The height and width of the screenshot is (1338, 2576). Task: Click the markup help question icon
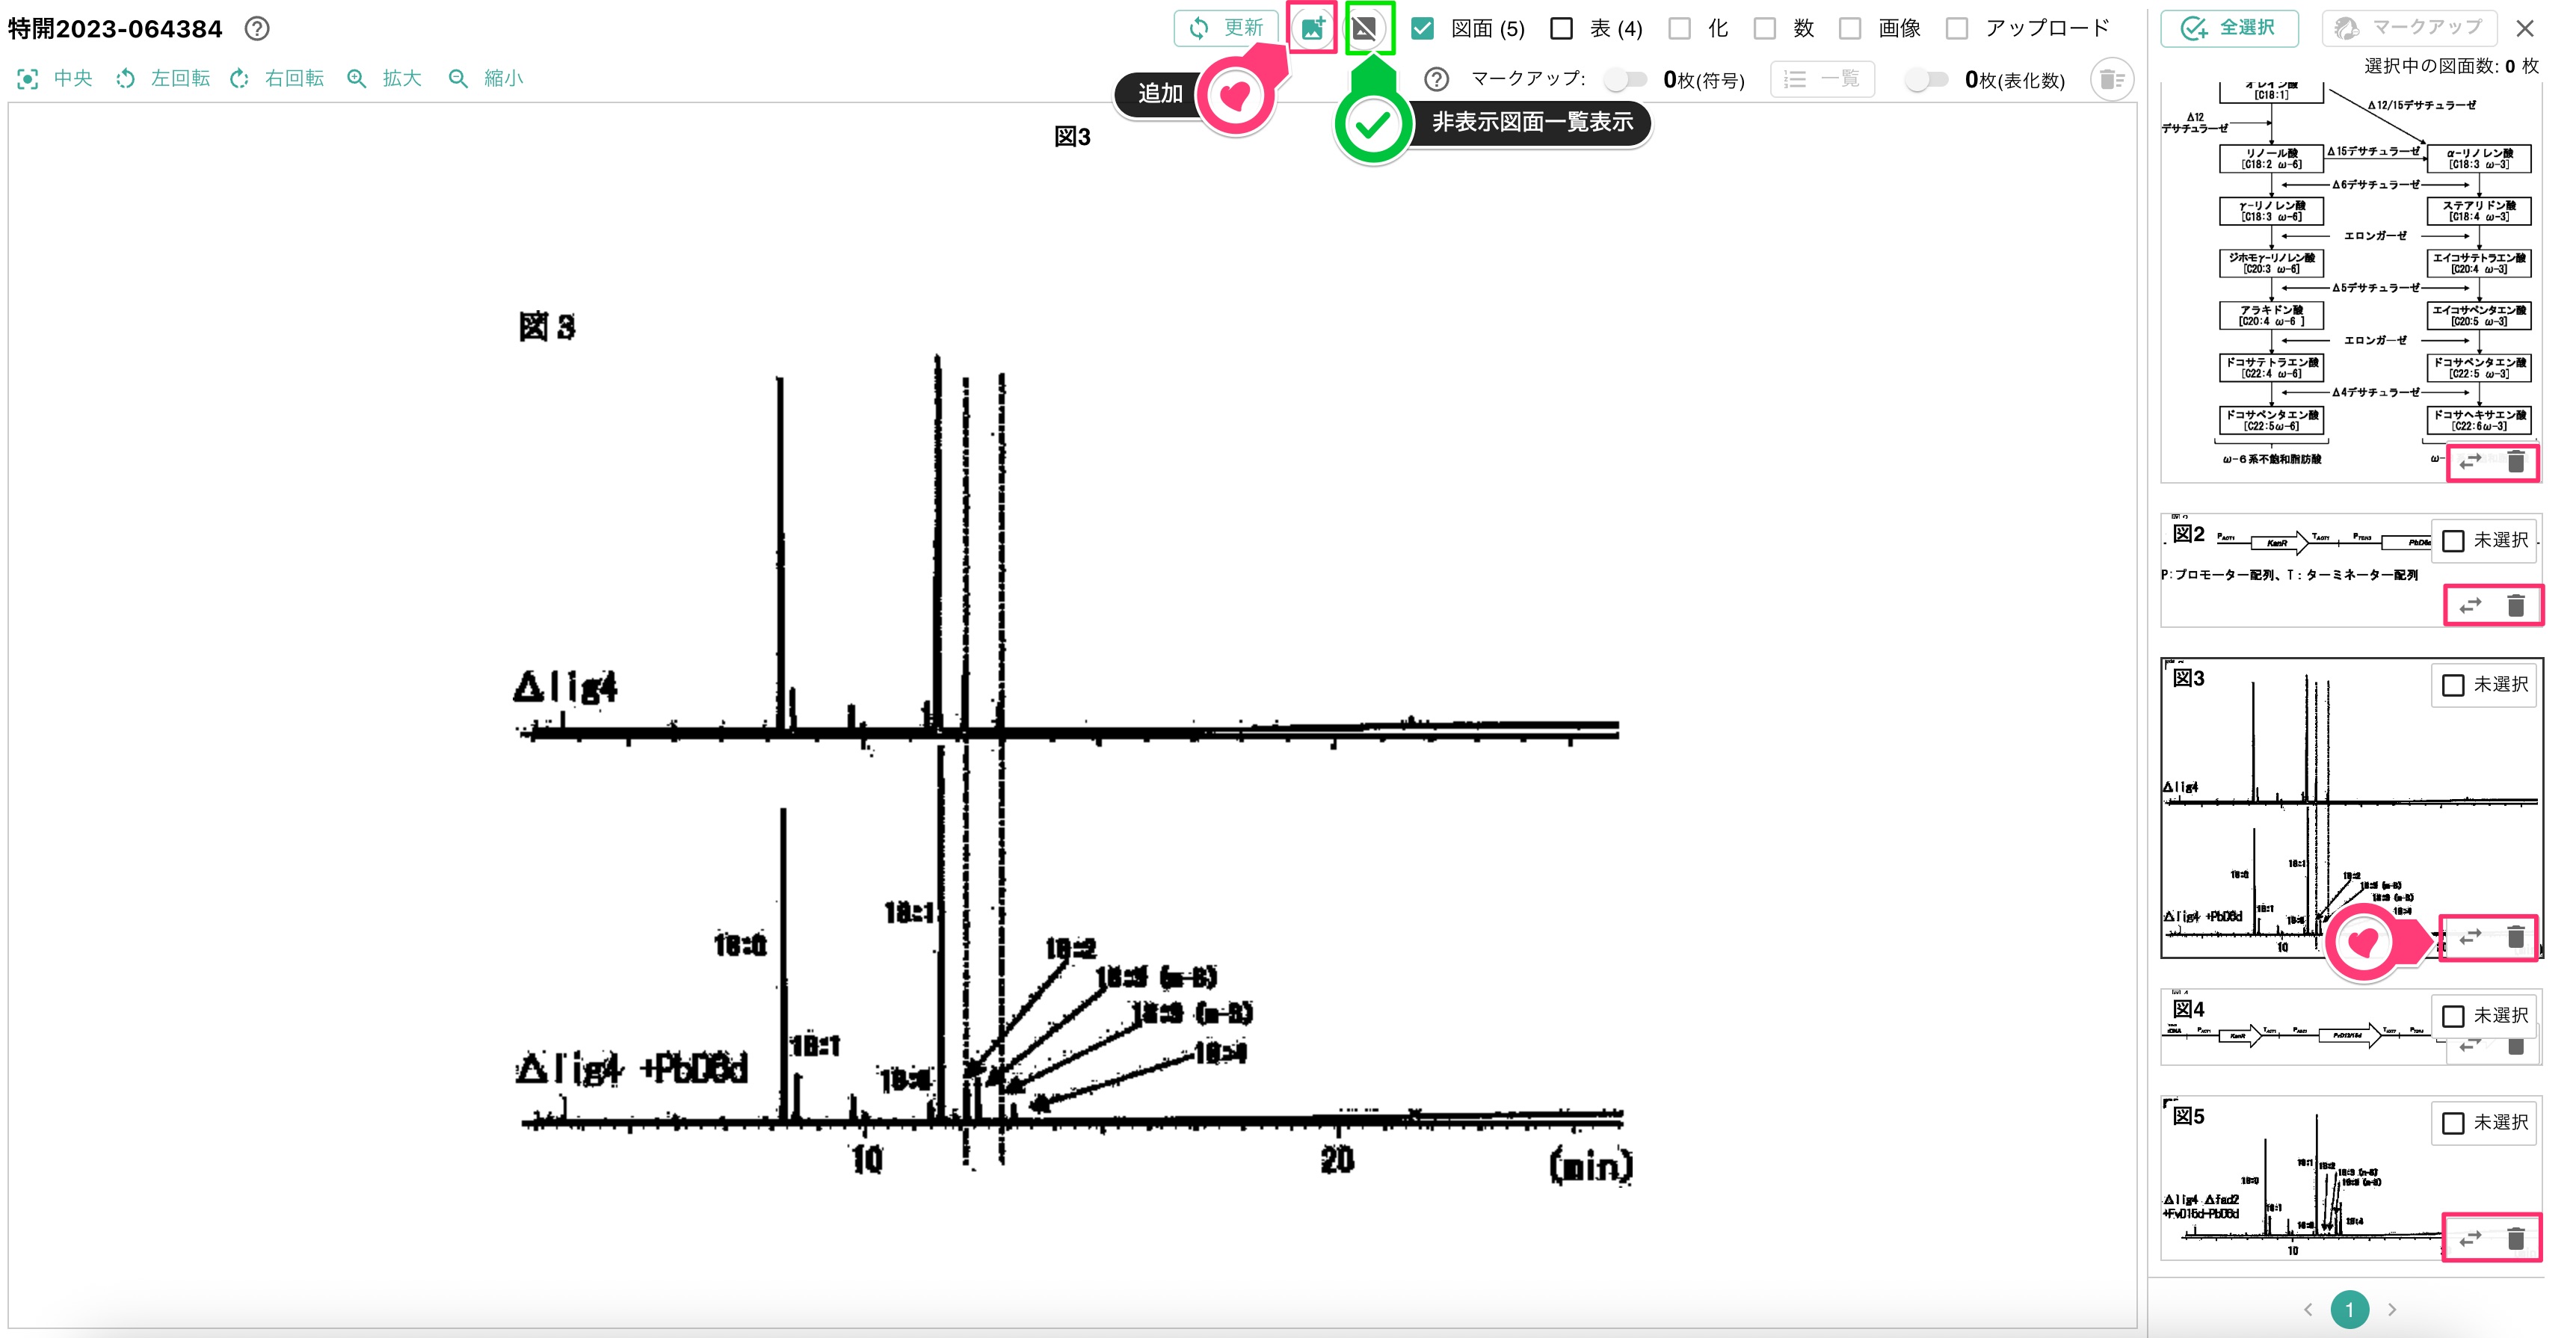pyautogui.click(x=1436, y=79)
